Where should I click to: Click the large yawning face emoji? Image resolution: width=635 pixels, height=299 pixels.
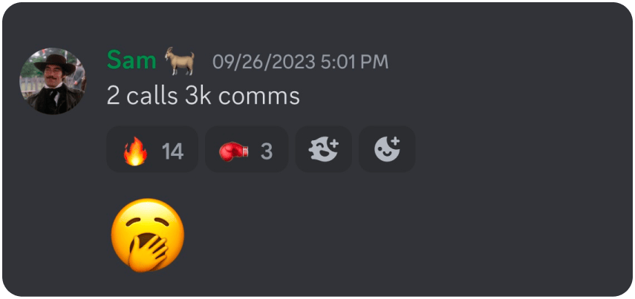[147, 235]
